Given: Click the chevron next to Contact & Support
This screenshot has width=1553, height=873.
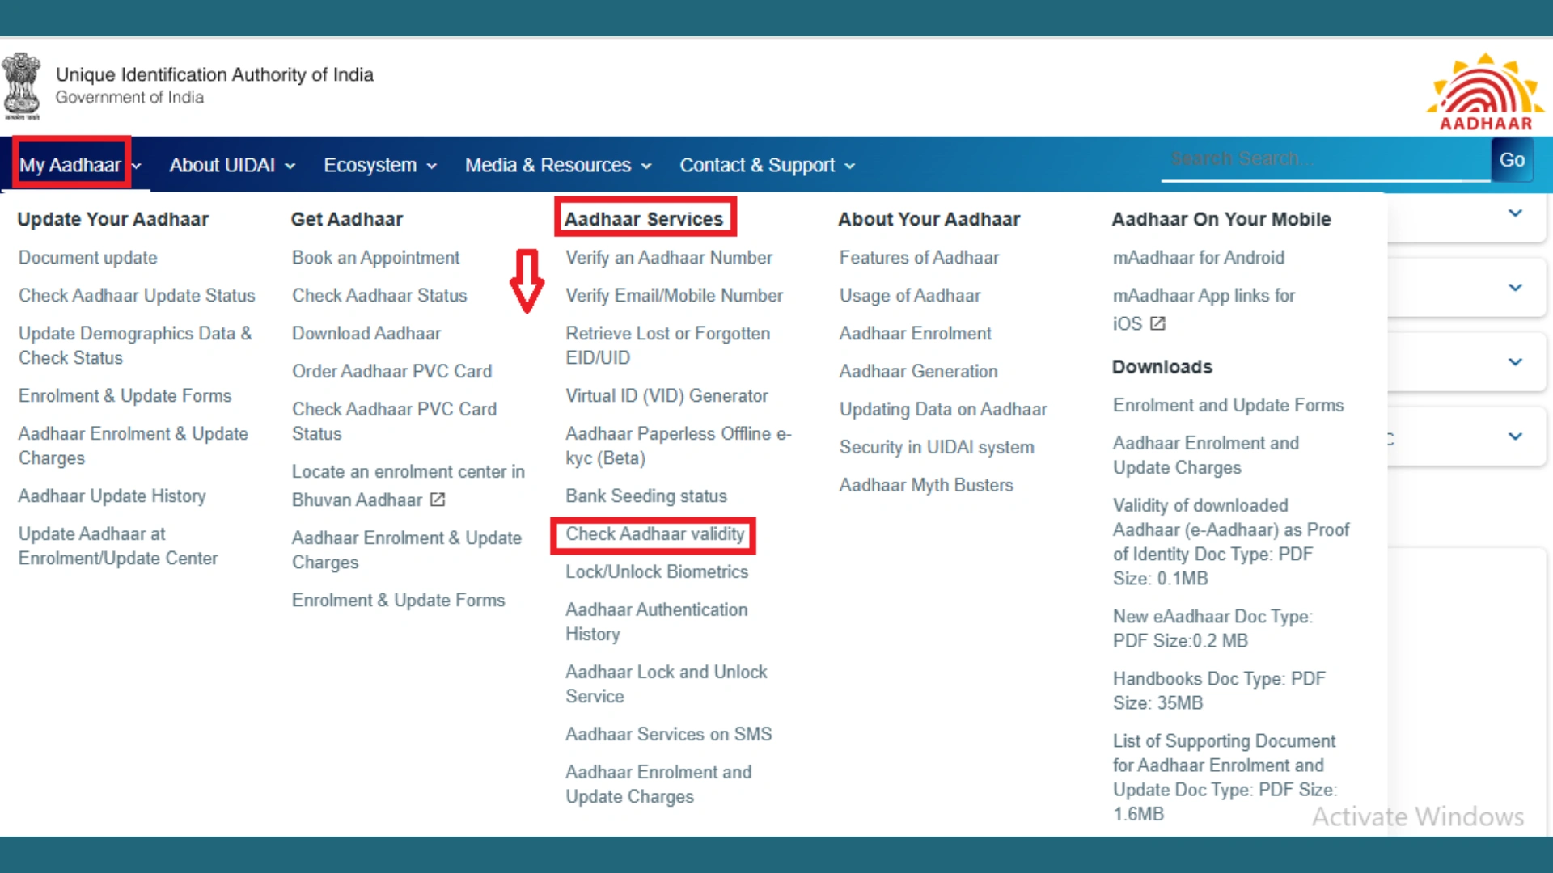Looking at the screenshot, I should point(849,166).
